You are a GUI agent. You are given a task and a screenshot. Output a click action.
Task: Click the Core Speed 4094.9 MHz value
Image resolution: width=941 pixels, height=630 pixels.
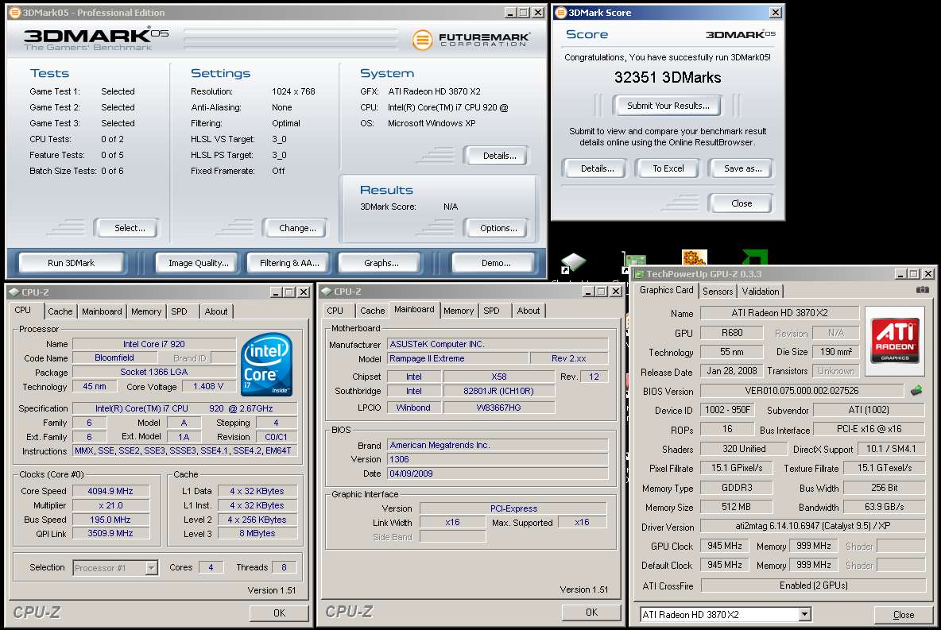(x=110, y=491)
